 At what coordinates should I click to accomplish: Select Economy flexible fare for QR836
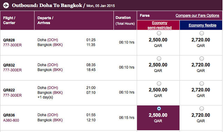pyautogui.click(x=202, y=109)
